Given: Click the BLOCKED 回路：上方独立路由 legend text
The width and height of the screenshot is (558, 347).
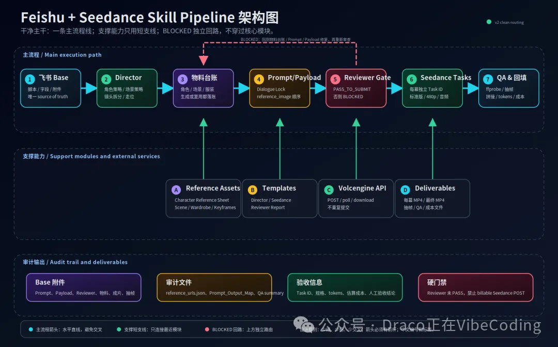Looking at the screenshot, I should coord(242,330).
